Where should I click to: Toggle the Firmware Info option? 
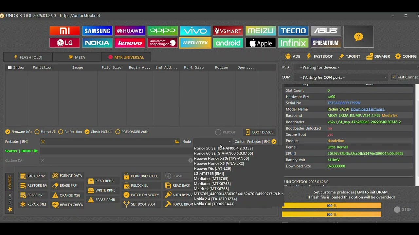click(x=19, y=132)
